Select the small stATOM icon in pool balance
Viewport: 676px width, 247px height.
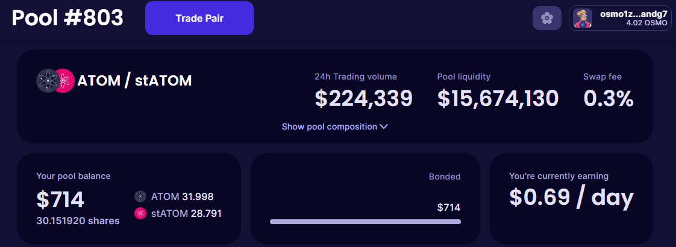tap(140, 213)
